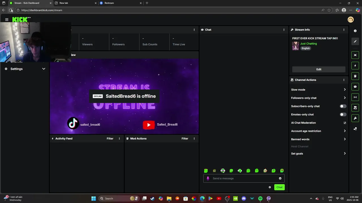The image size is (362, 203).
Task: Click the Sub Counts stat label
Action: click(150, 44)
